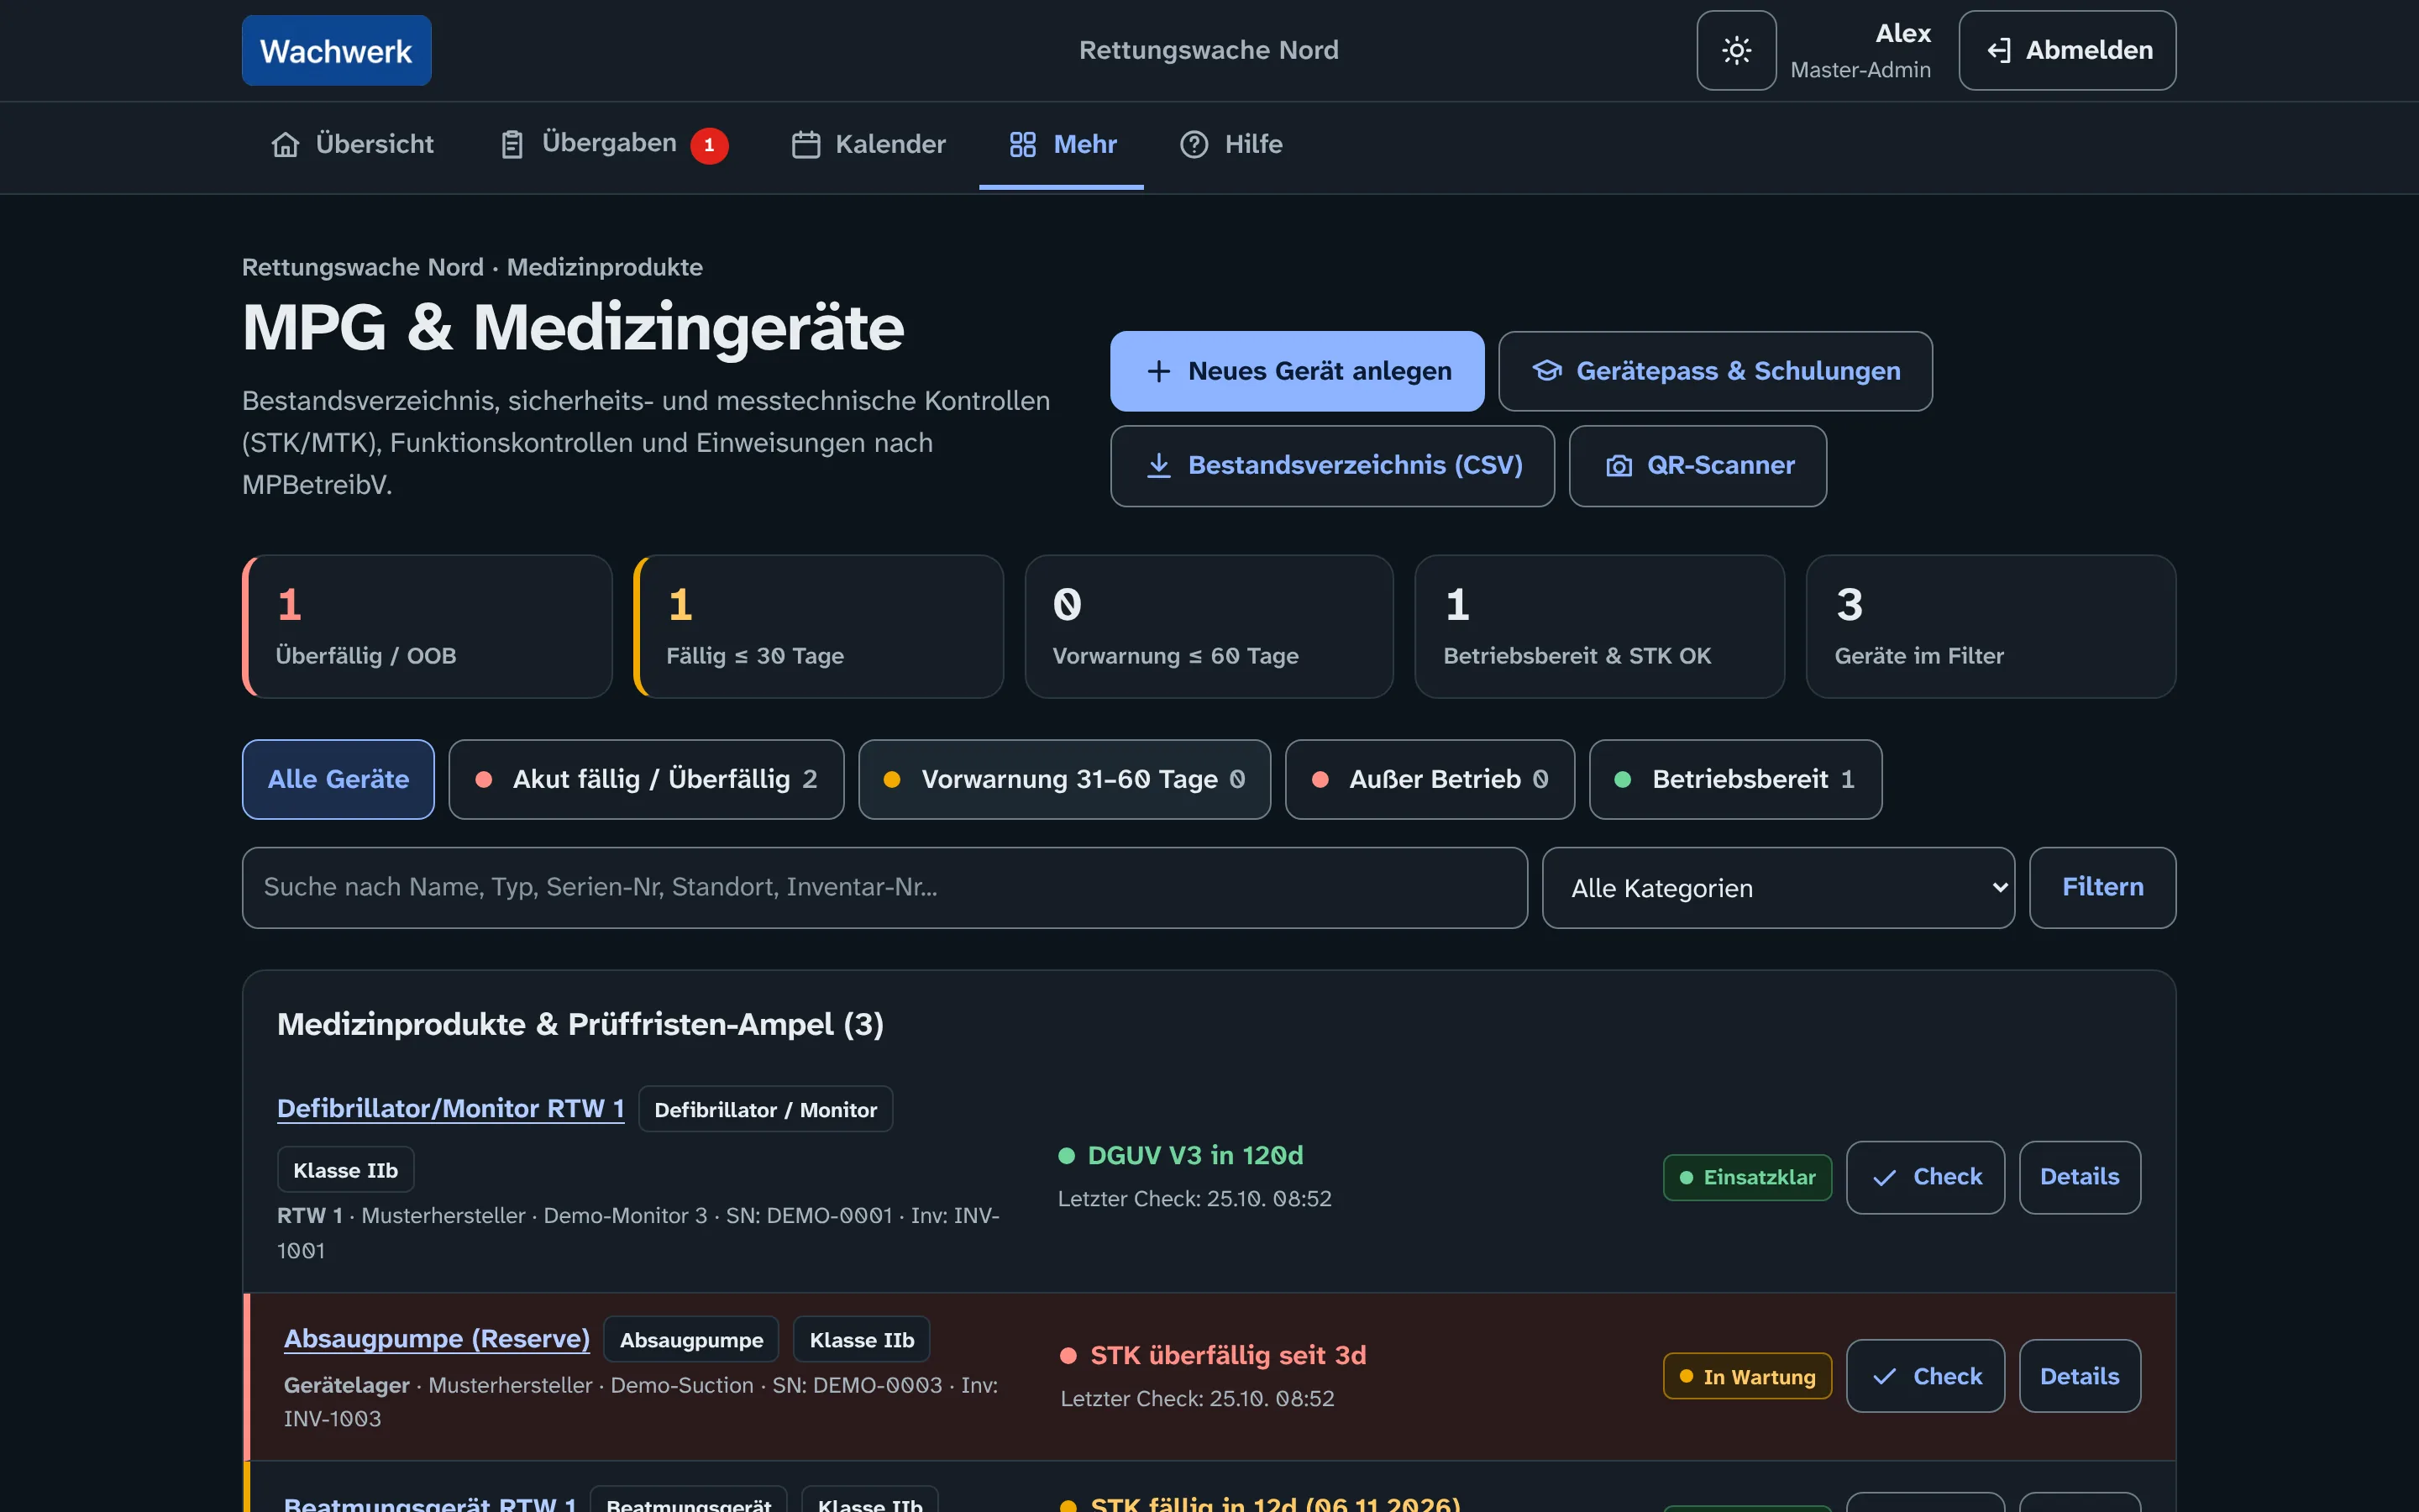Screen dimensions: 2419x1512
Task: Click the Überfällig / OOB stat card
Action: pyautogui.click(x=427, y=626)
